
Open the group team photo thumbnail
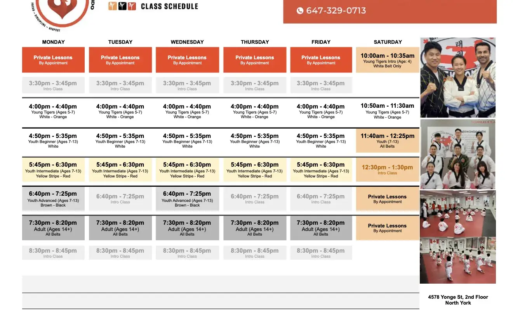tap(458, 154)
